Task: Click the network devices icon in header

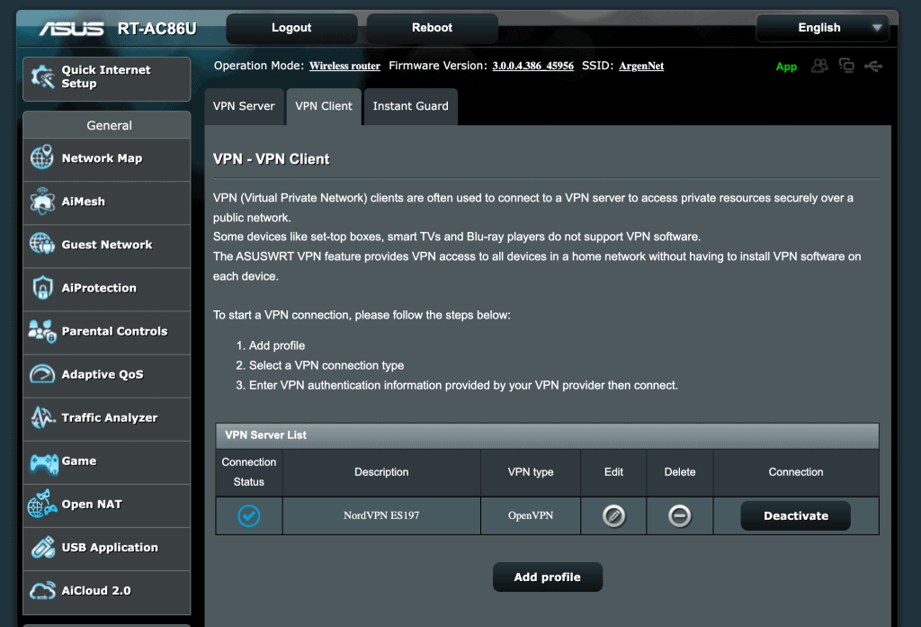Action: [846, 66]
